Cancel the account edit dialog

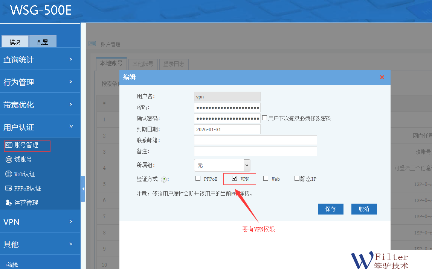pyautogui.click(x=364, y=209)
